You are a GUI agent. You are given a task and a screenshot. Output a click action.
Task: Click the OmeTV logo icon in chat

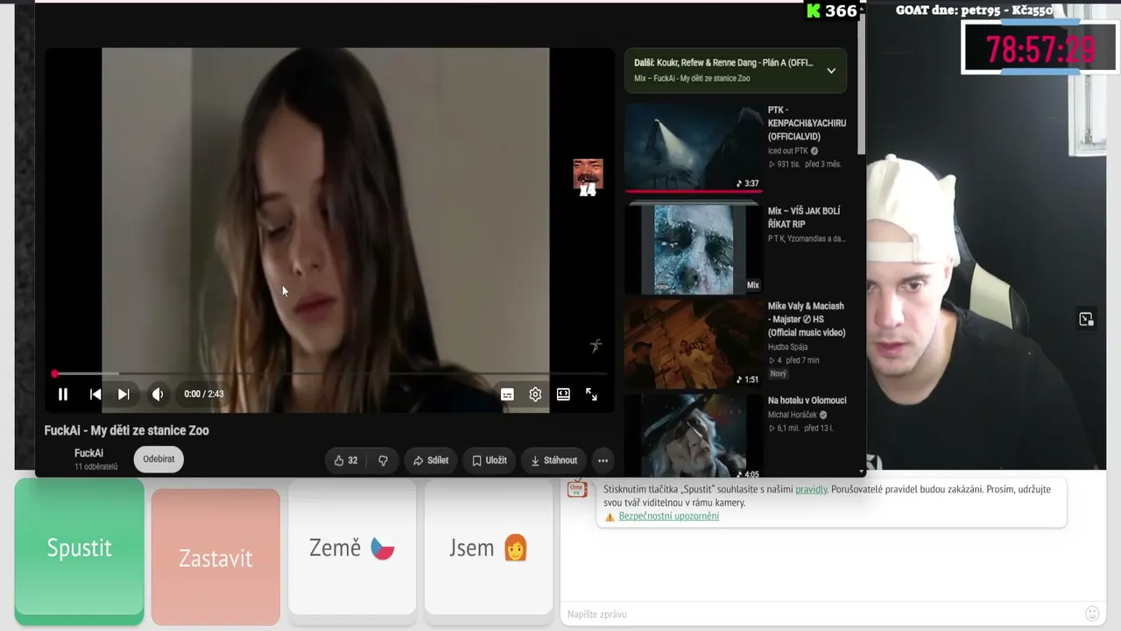(577, 490)
